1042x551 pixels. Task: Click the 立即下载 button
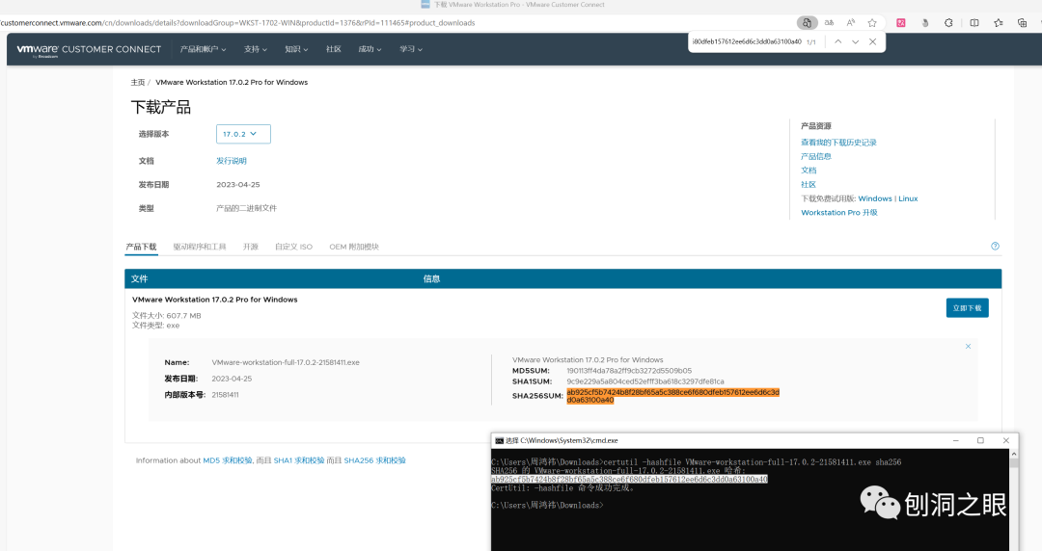coord(967,308)
